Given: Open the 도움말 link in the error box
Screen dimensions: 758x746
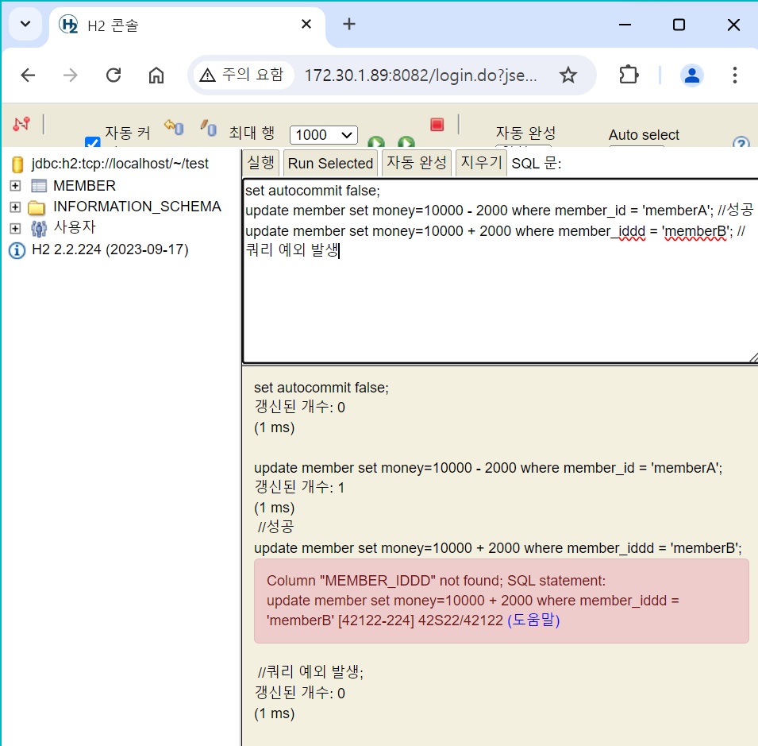Looking at the screenshot, I should (533, 620).
